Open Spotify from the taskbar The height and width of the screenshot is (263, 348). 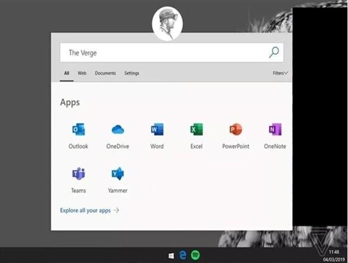tap(195, 255)
